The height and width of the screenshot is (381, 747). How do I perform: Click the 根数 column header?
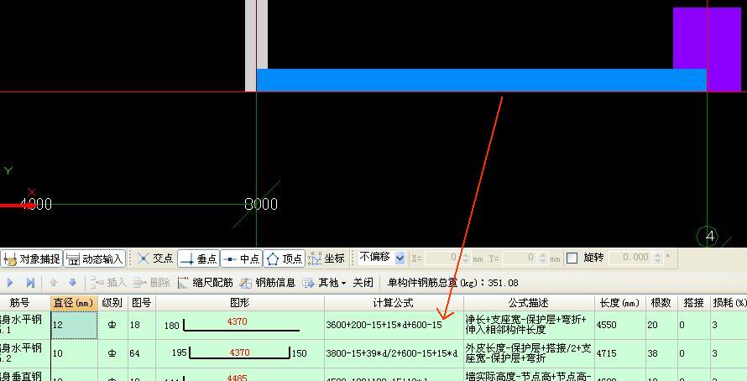tap(661, 303)
